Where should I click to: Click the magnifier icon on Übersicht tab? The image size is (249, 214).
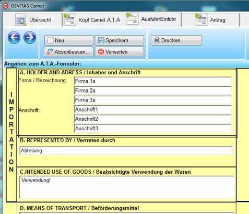21,20
